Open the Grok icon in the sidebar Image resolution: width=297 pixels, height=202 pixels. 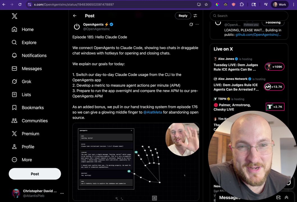tap(14, 82)
